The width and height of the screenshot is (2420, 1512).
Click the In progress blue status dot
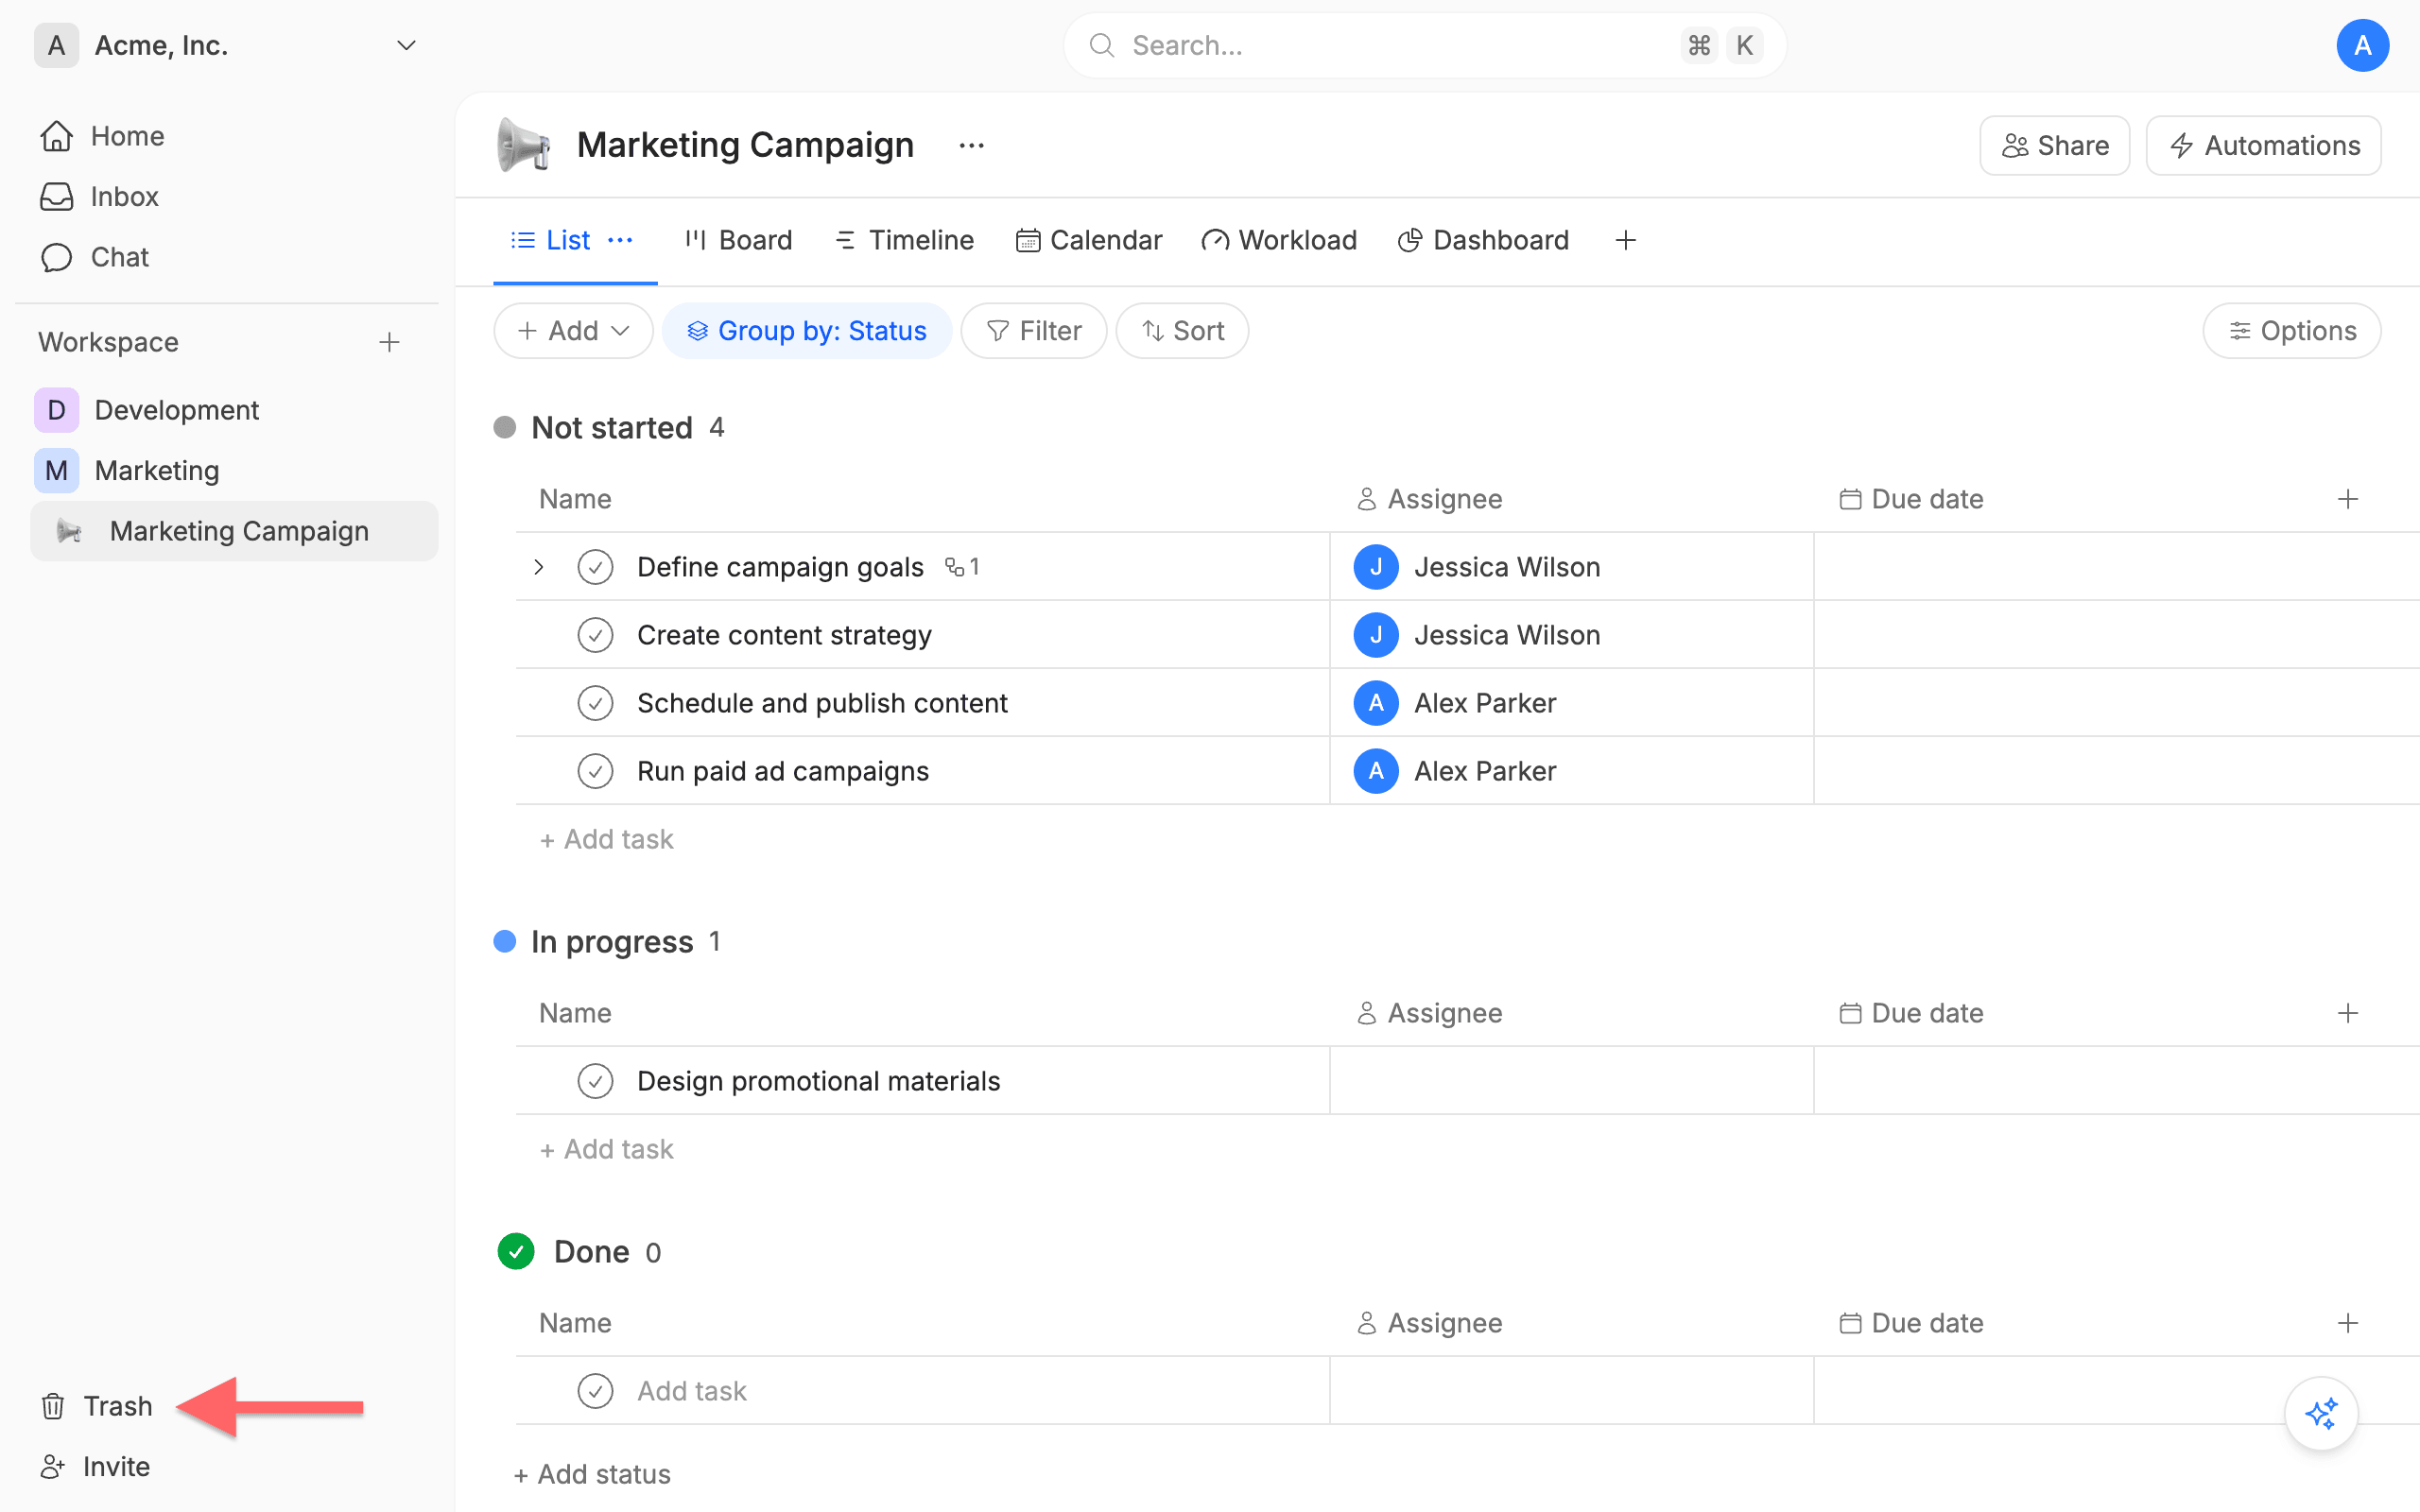(505, 941)
